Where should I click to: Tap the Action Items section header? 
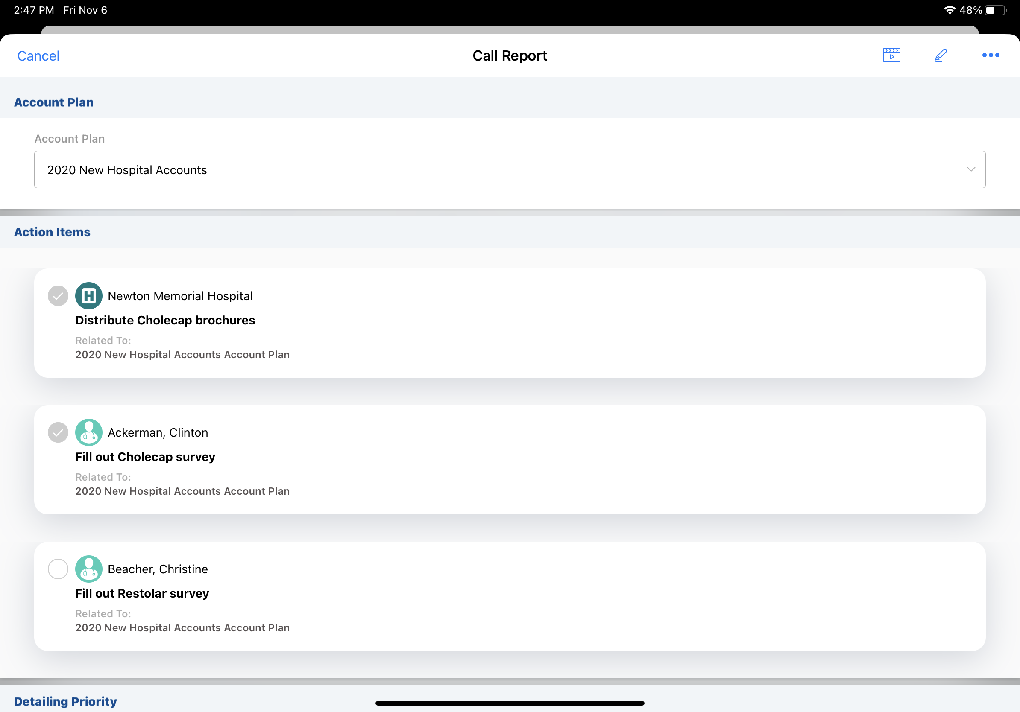[52, 232]
